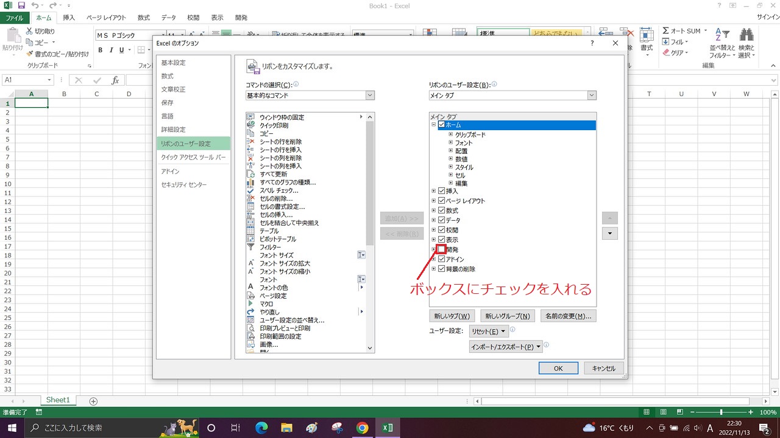Uncheck the Data (データ) tab checkbox

tap(442, 220)
